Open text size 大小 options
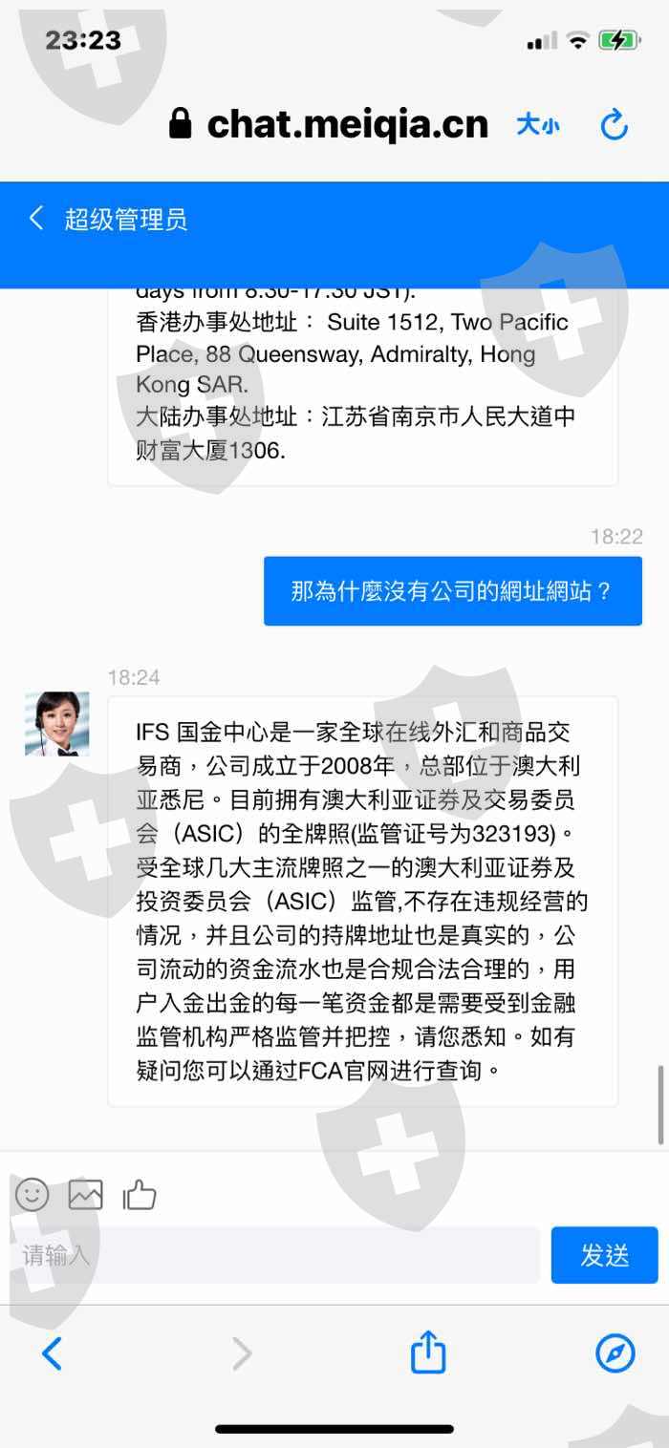 click(538, 125)
